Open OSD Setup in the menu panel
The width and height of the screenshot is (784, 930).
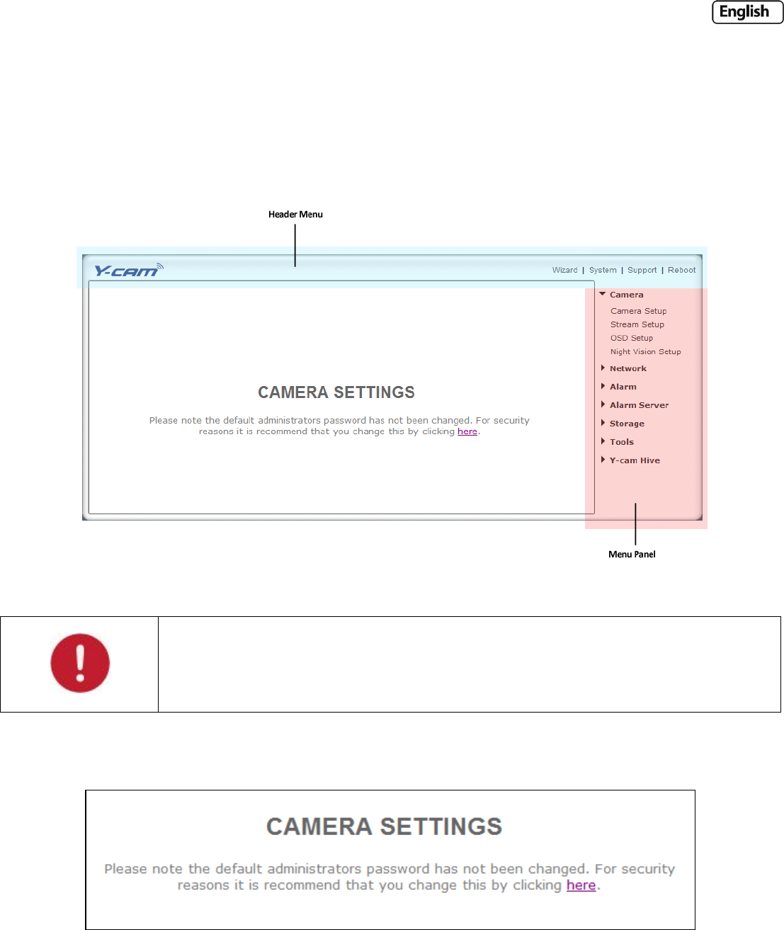(632, 338)
